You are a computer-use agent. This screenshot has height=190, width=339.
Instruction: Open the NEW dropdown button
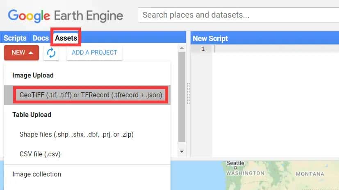point(21,53)
